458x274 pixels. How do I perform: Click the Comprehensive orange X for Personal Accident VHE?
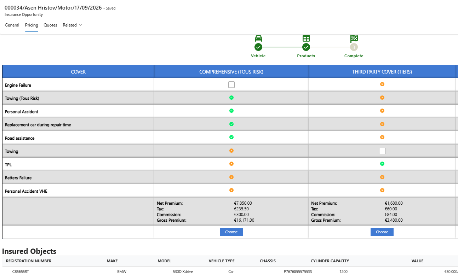click(231, 190)
